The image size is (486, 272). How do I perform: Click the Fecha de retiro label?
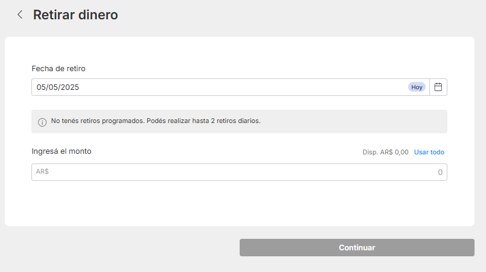[x=63, y=68]
